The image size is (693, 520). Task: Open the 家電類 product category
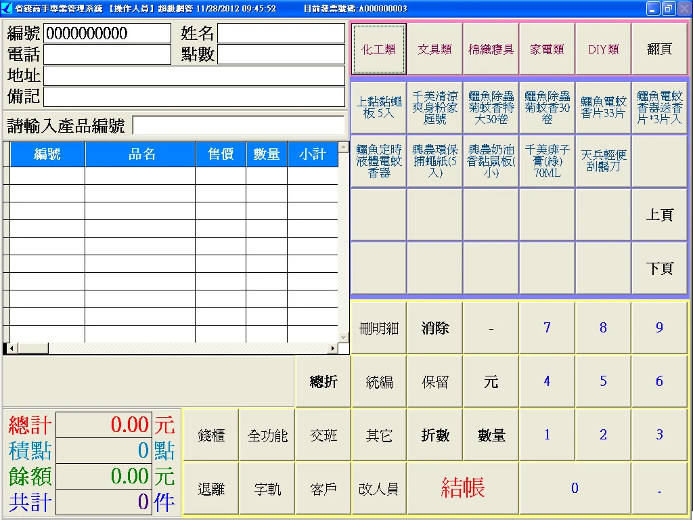pyautogui.click(x=546, y=48)
